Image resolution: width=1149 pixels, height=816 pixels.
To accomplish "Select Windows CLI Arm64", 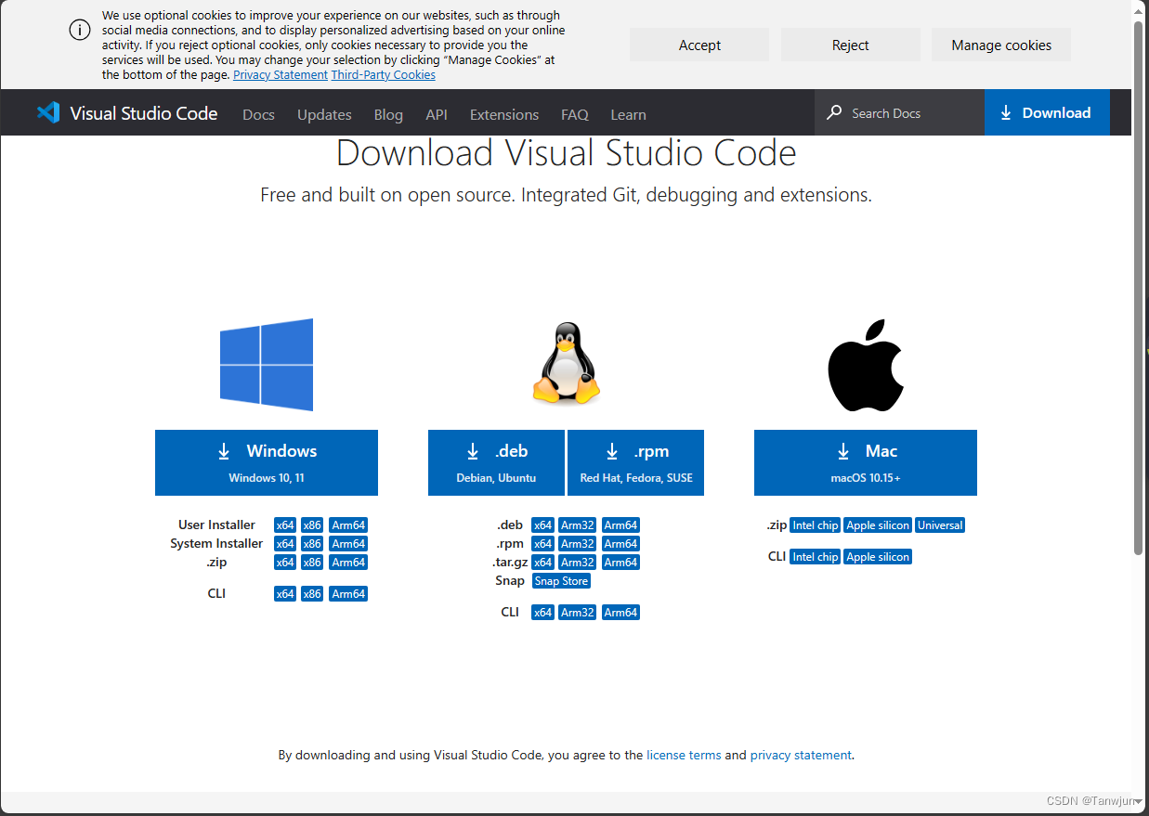I will click(348, 594).
